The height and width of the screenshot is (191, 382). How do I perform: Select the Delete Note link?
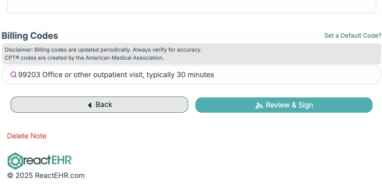click(x=27, y=136)
